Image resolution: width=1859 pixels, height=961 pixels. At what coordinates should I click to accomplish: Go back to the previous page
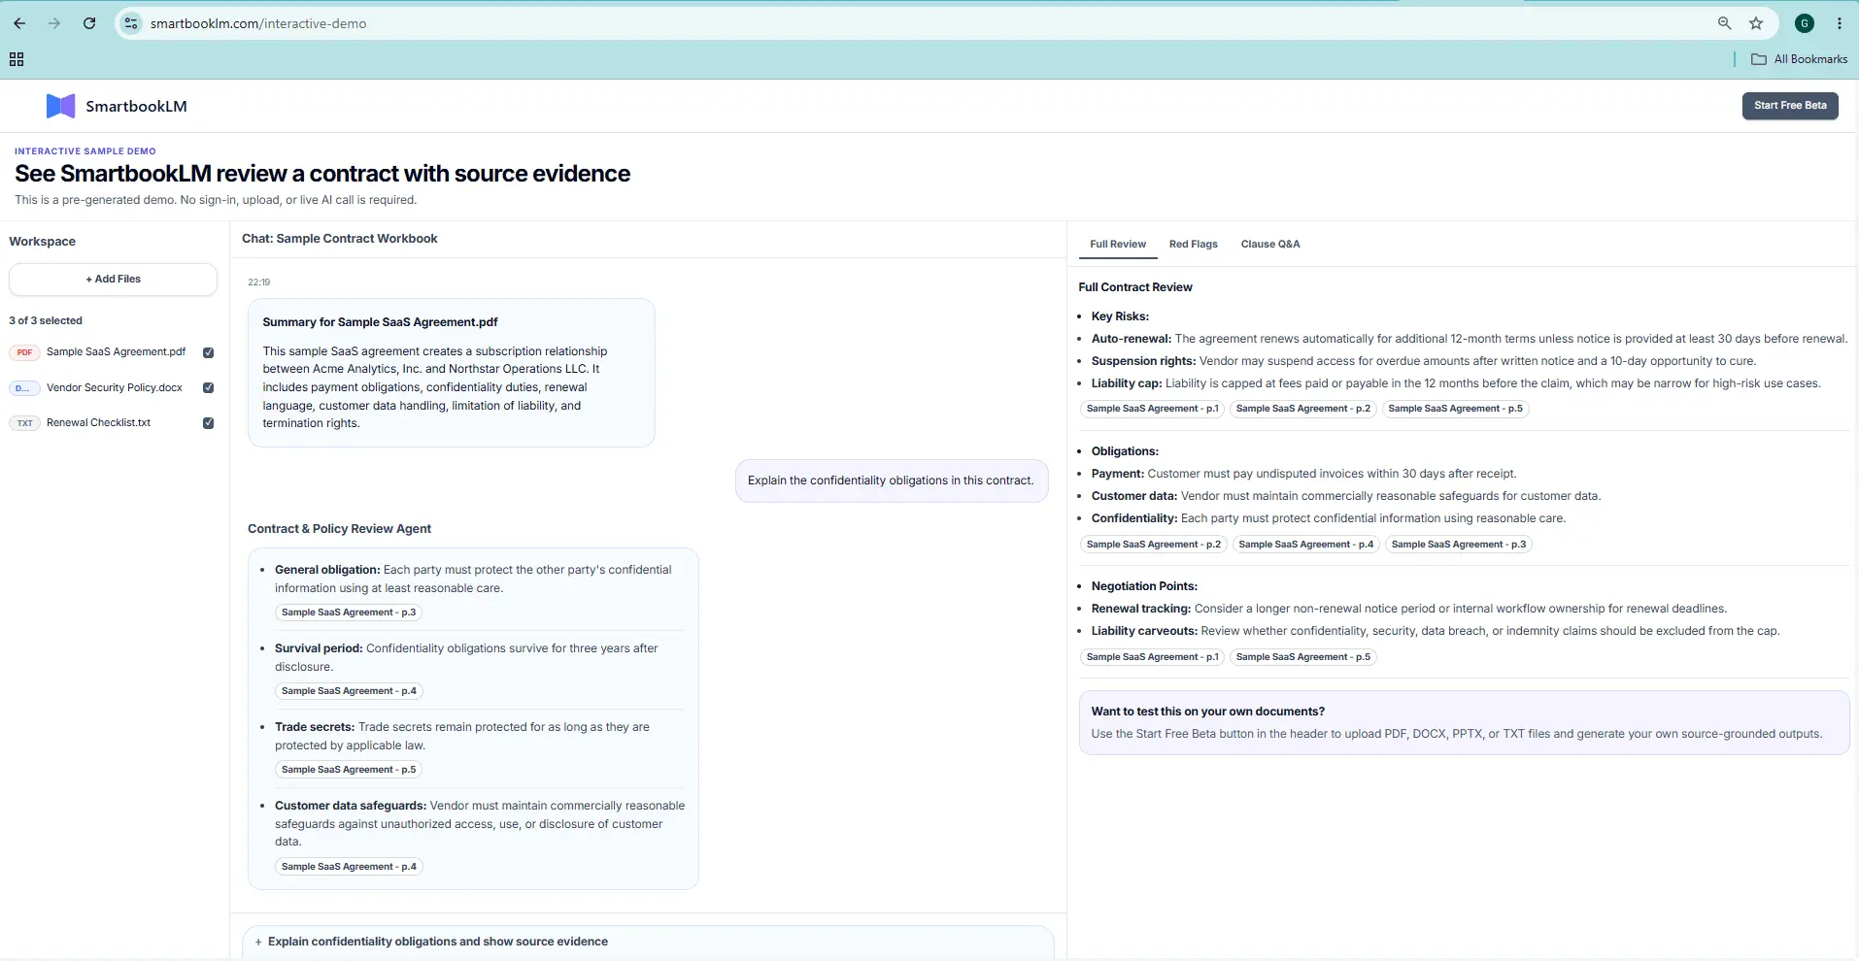(19, 23)
